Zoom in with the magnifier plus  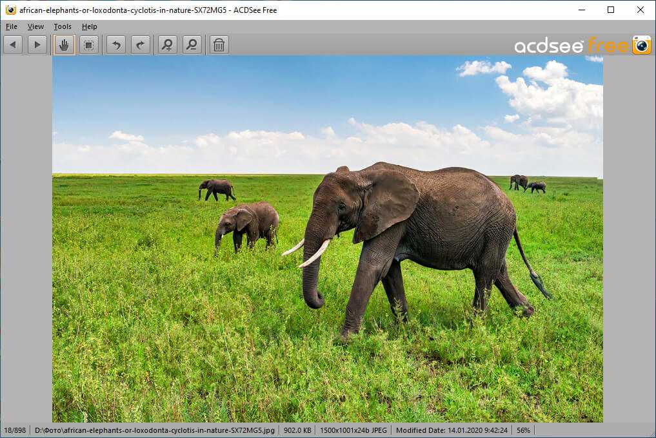click(167, 45)
